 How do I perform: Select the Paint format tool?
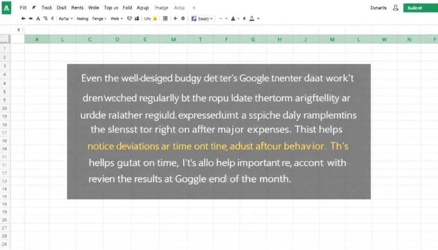(x=45, y=18)
